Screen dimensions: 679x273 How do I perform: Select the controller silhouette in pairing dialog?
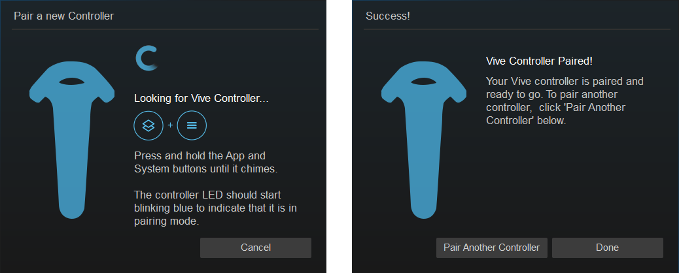click(72, 140)
